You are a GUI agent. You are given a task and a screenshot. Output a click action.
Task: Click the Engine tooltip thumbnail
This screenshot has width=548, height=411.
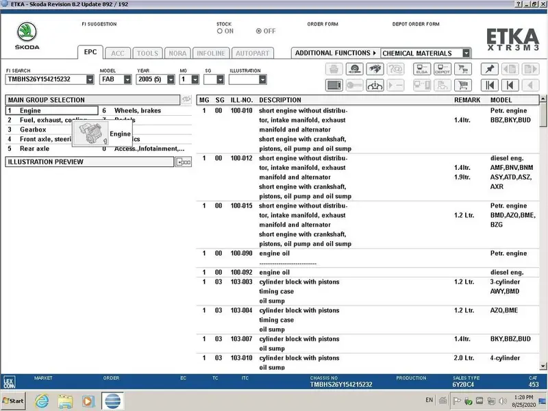[x=91, y=133]
